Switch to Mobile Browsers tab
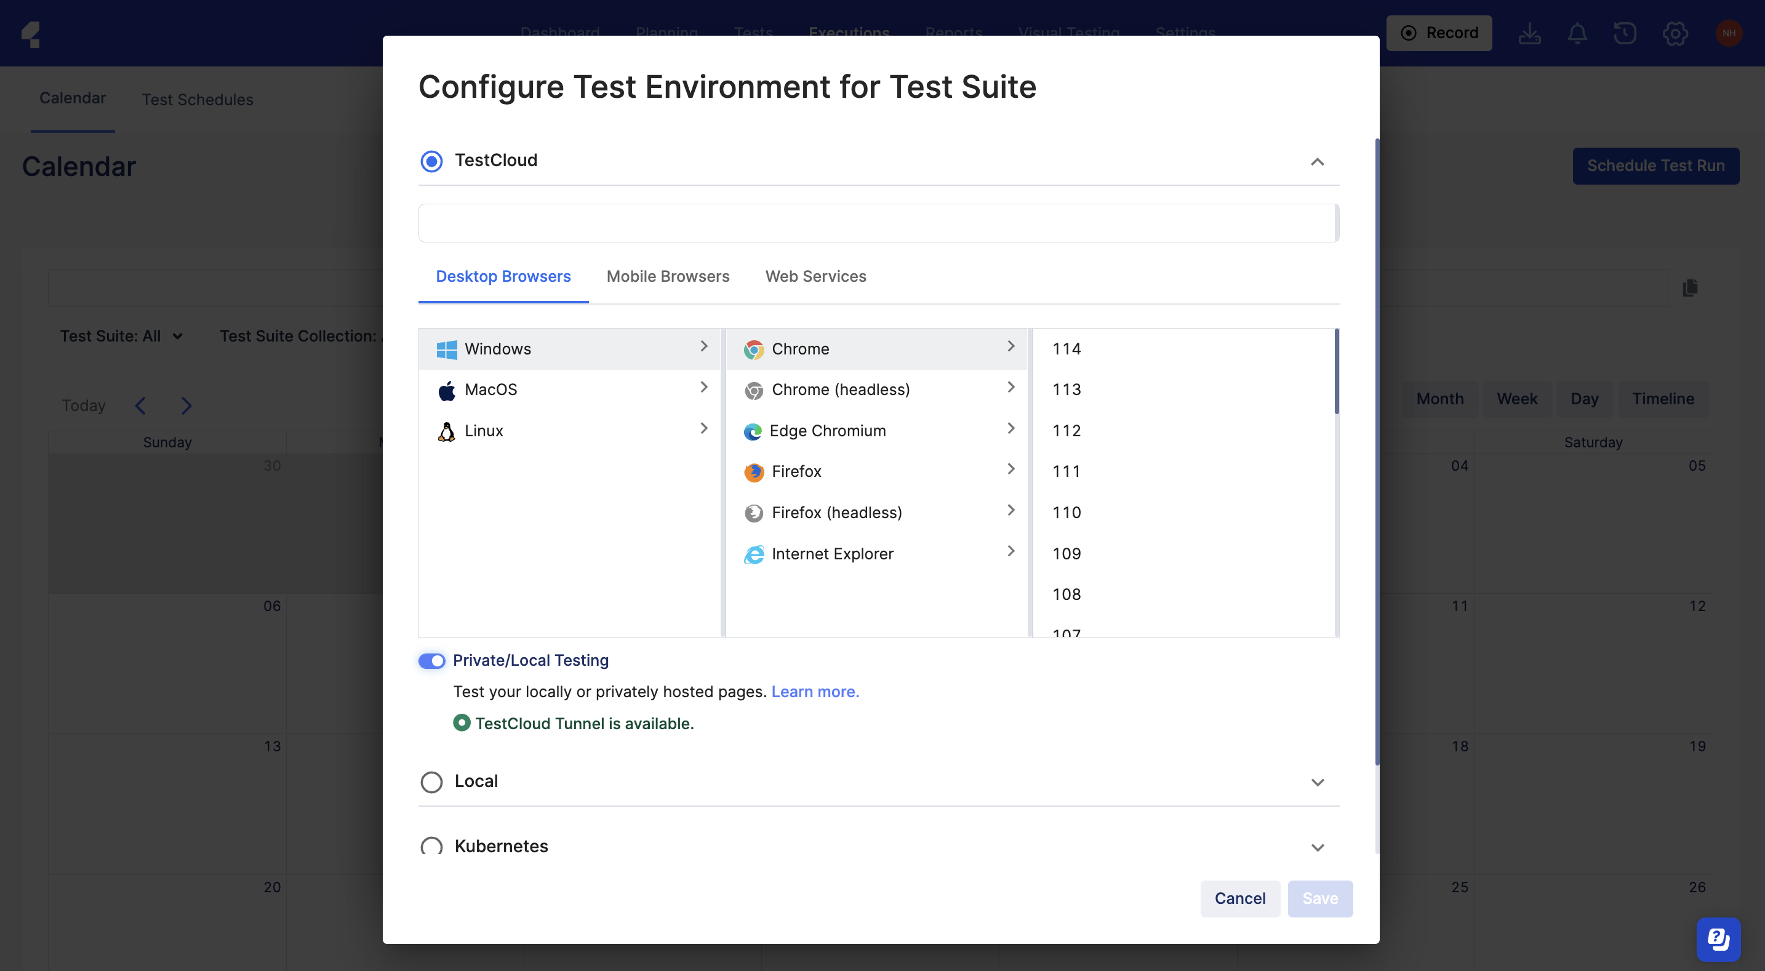 [667, 276]
